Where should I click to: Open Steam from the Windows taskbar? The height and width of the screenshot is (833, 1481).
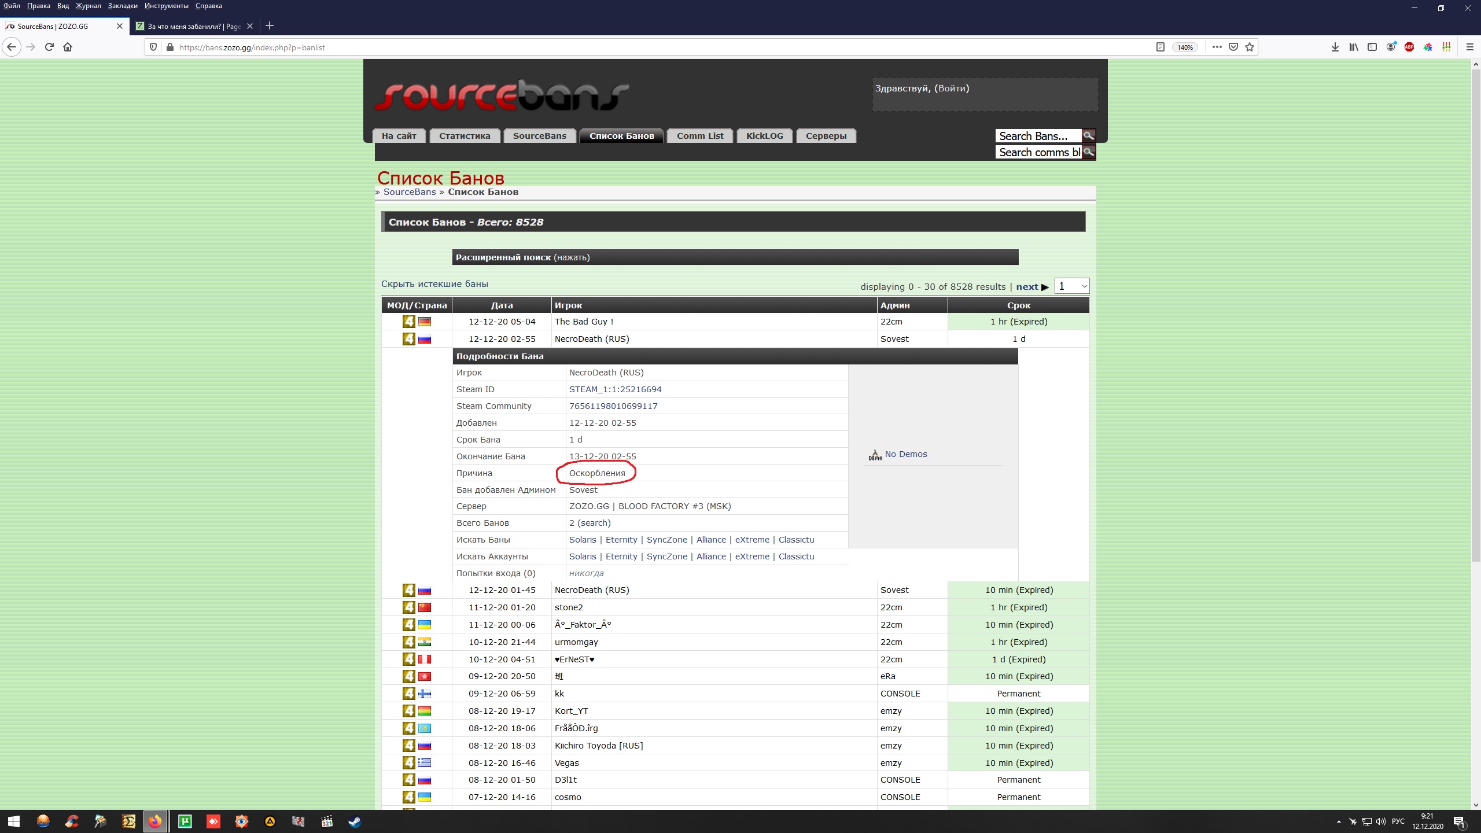pos(355,821)
